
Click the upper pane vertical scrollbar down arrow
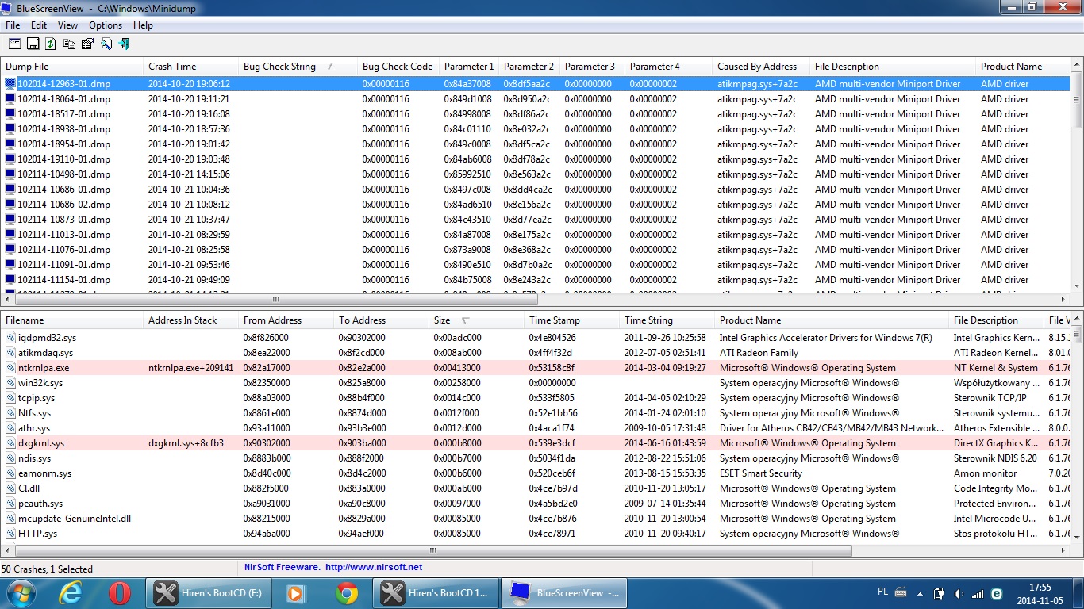(1077, 285)
